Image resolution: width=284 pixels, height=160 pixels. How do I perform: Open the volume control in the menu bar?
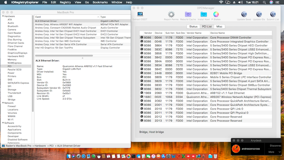(x=240, y=2)
